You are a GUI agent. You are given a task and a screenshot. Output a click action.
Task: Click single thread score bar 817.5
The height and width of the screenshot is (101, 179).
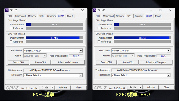(55, 24)
